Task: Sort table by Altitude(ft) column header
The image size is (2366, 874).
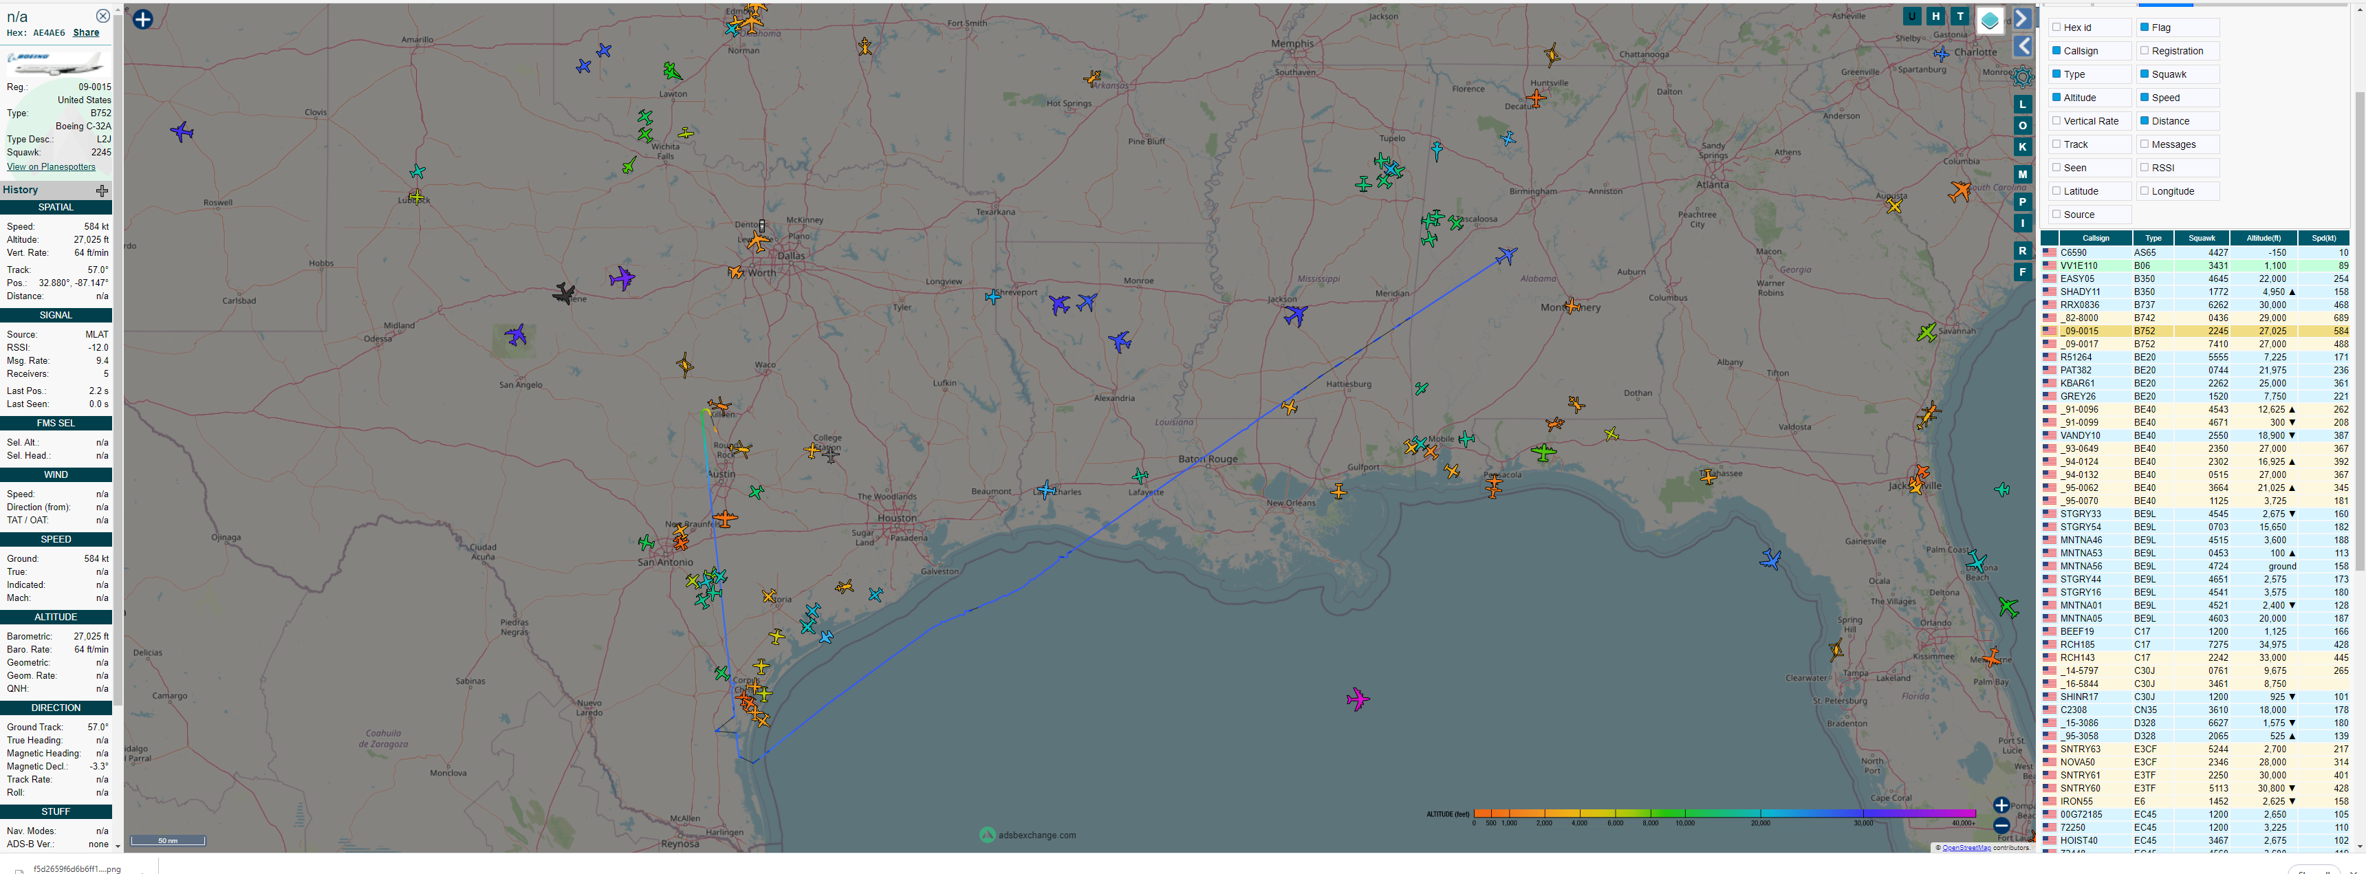Action: [x=2263, y=238]
